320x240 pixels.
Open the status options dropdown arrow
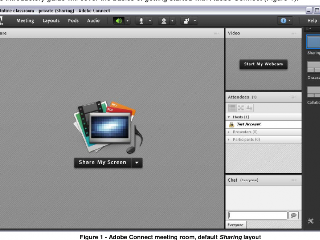[x=195, y=21]
